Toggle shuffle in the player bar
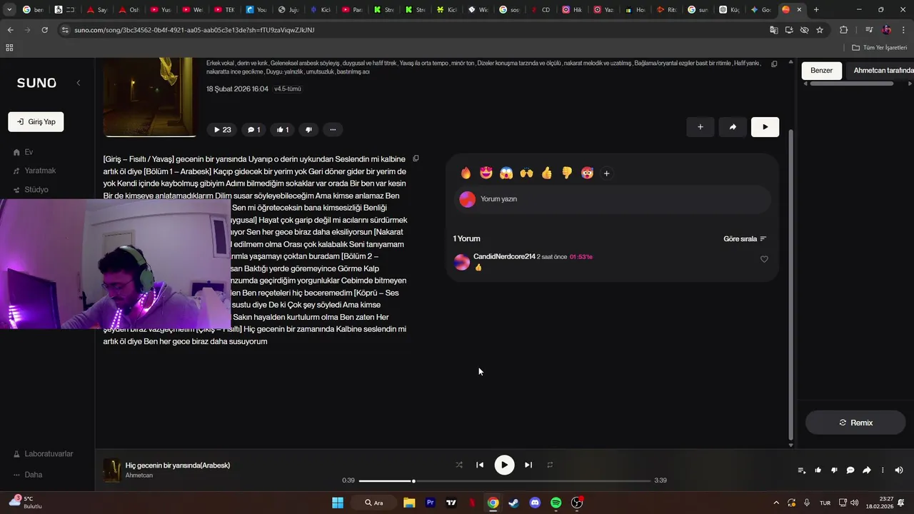The image size is (914, 514). click(459, 465)
